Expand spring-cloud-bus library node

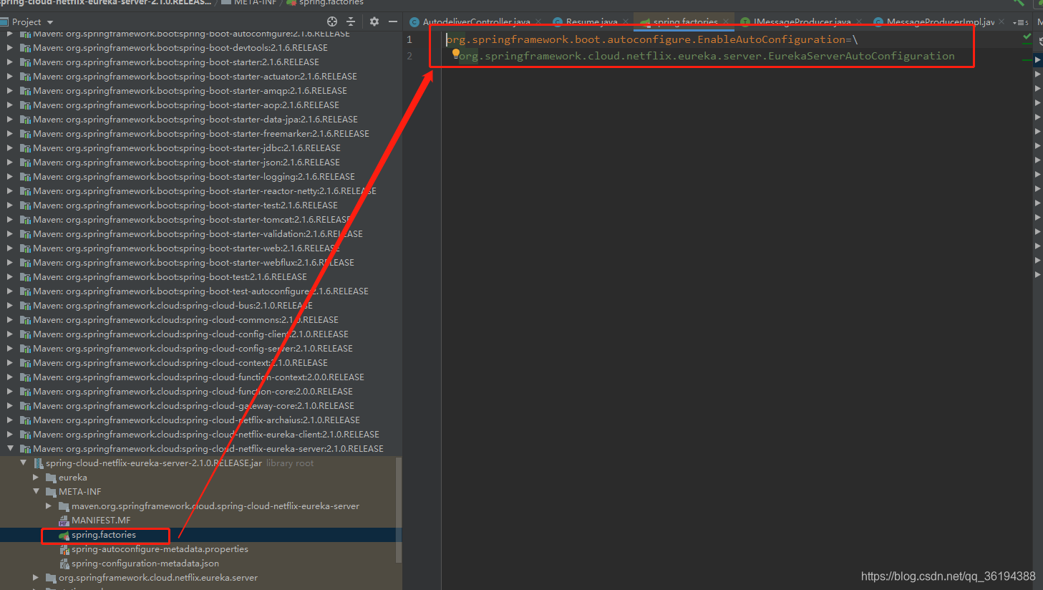coord(10,306)
